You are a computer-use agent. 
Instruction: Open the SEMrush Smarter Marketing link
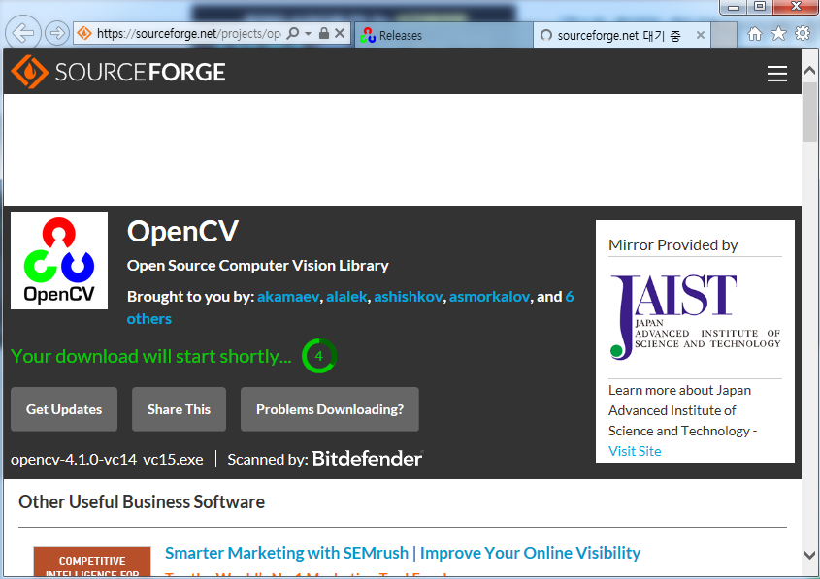pyautogui.click(x=402, y=553)
